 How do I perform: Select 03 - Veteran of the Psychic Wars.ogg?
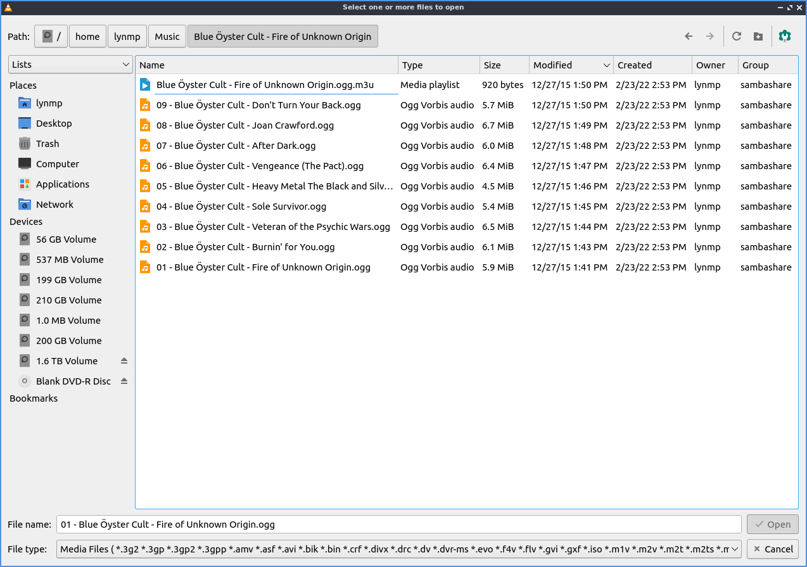pos(273,227)
